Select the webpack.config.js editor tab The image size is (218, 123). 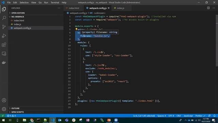pos(98,8)
